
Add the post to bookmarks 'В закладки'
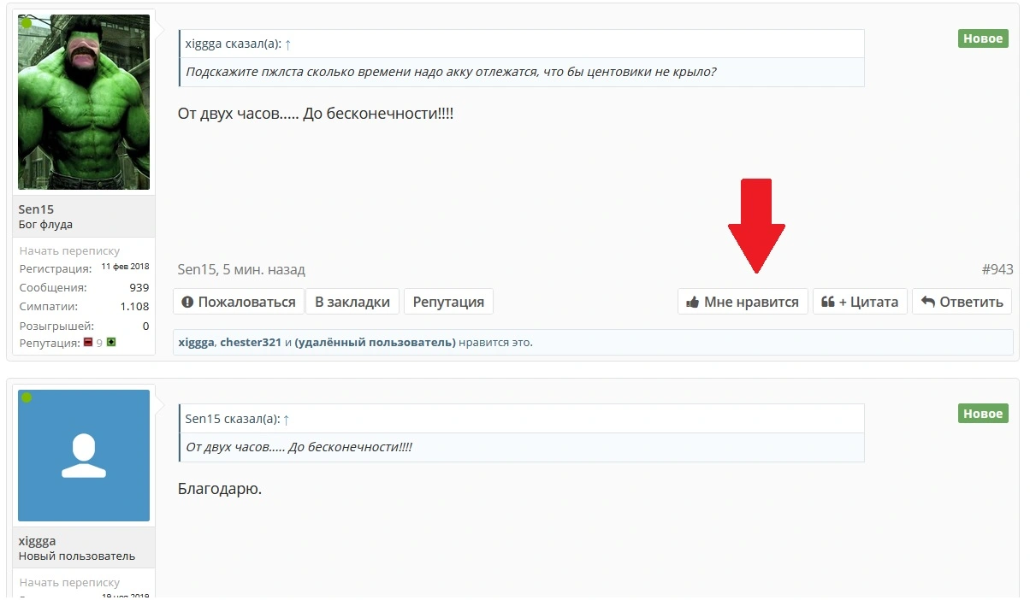352,302
